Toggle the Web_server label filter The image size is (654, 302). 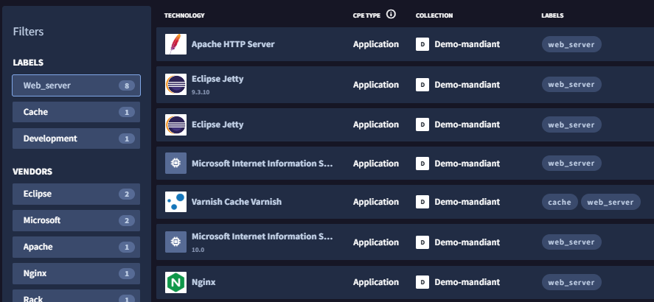tap(76, 85)
